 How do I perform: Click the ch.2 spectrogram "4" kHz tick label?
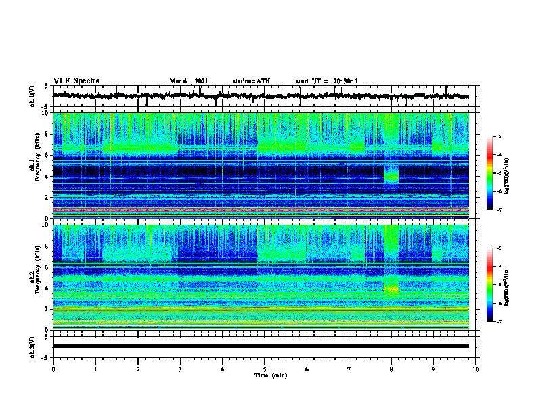[x=47, y=288]
